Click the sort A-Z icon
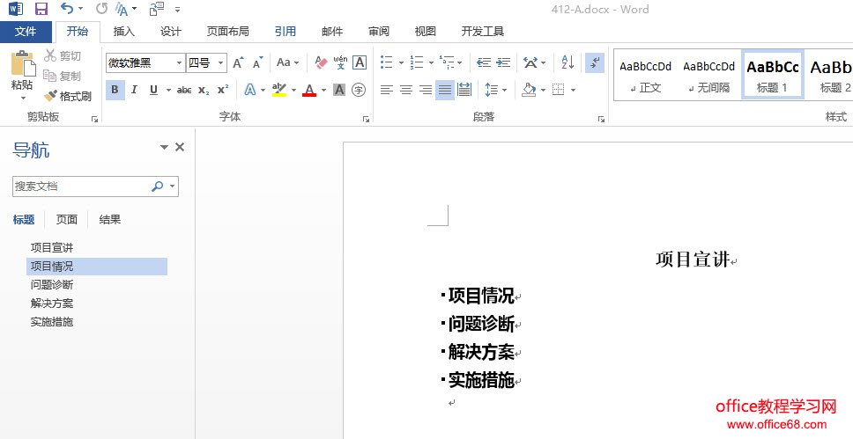853x439 pixels. tap(567, 63)
